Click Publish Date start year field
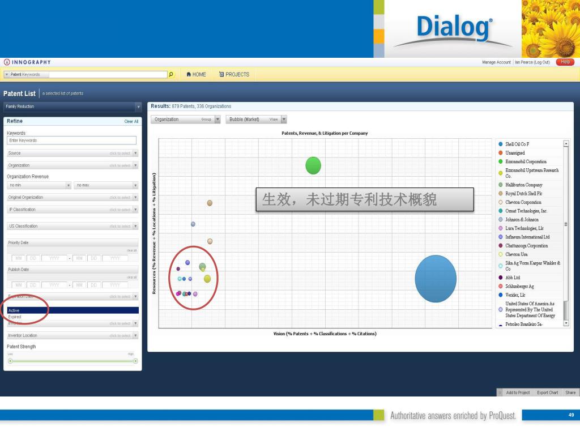Viewport: 580px width, 435px height. (54, 285)
